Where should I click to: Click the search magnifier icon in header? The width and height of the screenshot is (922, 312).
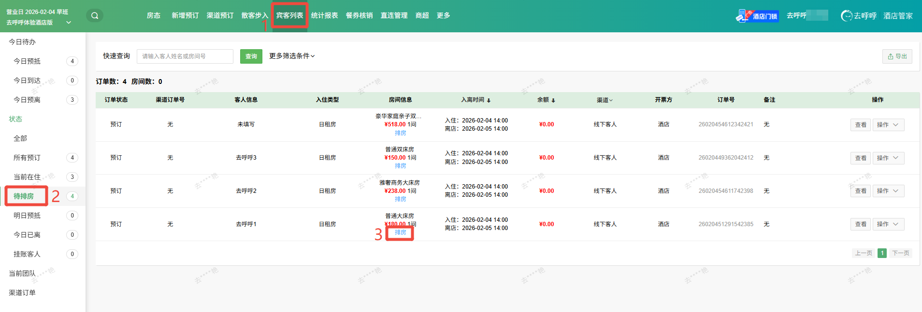(95, 15)
